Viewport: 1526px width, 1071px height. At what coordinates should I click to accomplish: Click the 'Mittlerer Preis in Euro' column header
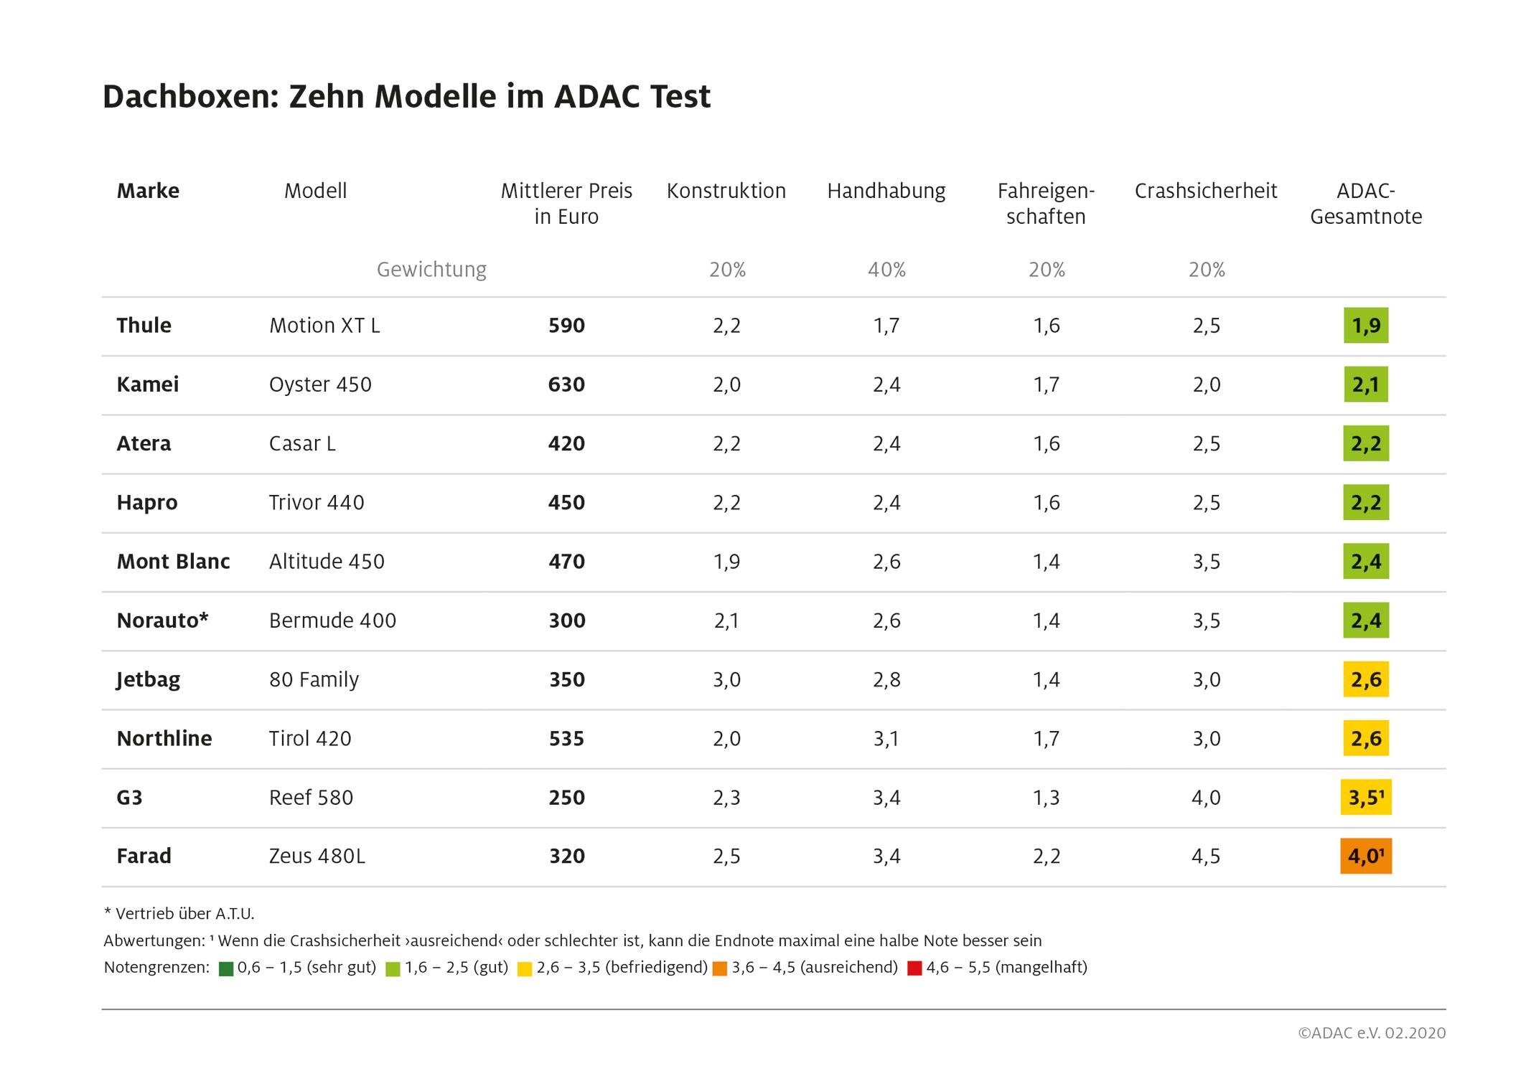[566, 204]
